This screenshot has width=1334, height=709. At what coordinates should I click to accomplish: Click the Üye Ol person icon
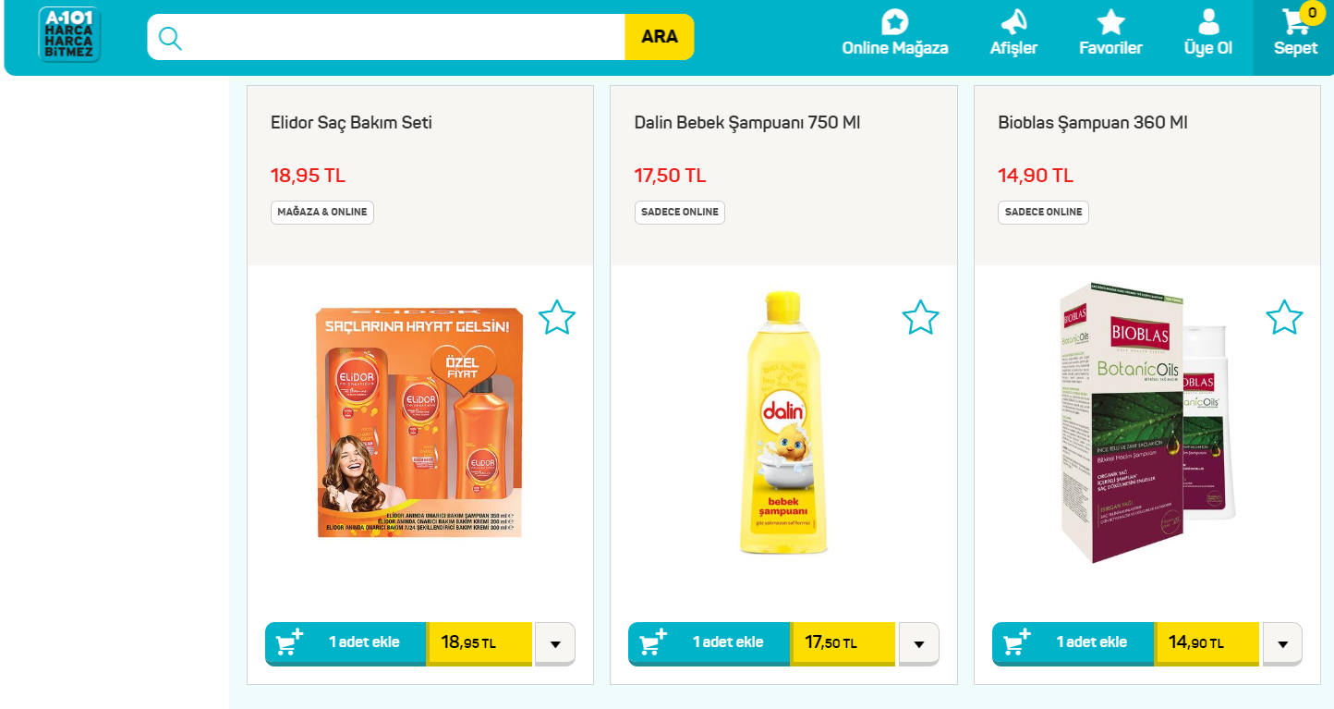(x=1208, y=21)
